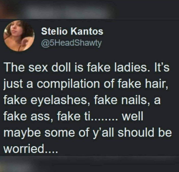179x172 pixels.
Task: Click the word "worried...." at the end of the tweet
Action: (x=30, y=149)
